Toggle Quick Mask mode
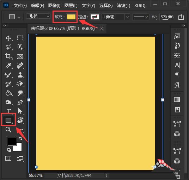The image size is (189, 180). tap(8, 158)
